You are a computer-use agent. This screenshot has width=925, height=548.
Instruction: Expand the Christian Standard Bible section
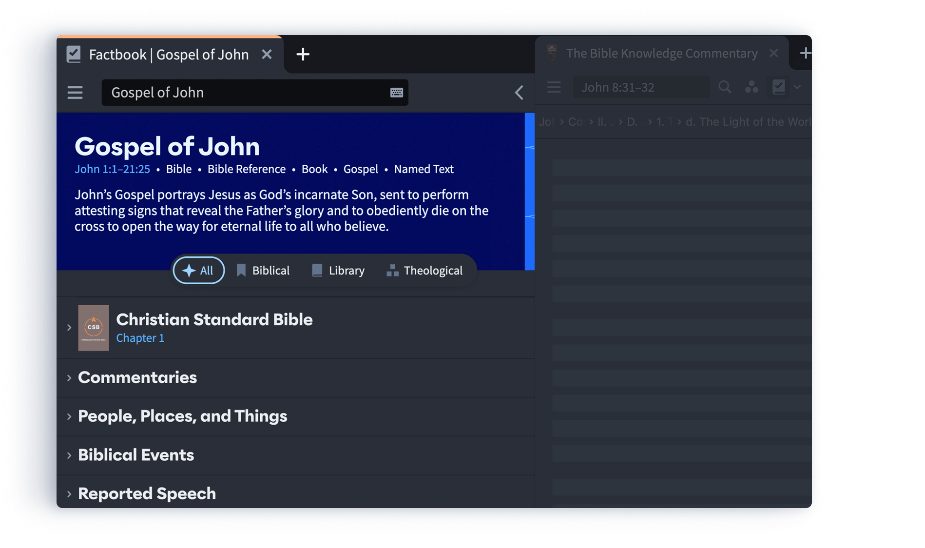click(69, 328)
